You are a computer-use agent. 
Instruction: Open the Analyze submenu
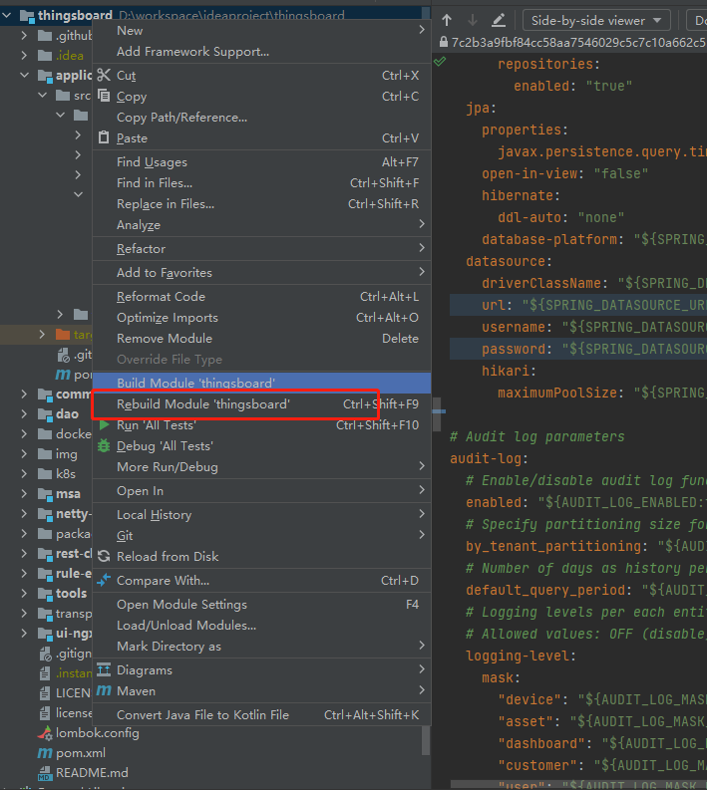click(261, 225)
